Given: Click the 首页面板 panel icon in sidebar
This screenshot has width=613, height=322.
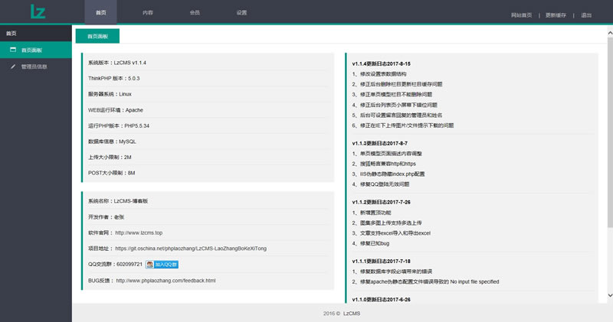Looking at the screenshot, I should tap(13, 50).
